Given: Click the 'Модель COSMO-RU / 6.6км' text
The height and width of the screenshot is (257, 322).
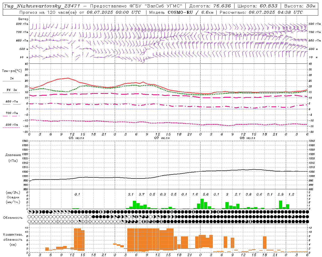Looking at the screenshot, I should (x=182, y=12).
